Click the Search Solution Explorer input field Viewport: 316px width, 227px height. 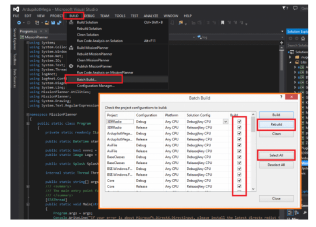coord(297,45)
